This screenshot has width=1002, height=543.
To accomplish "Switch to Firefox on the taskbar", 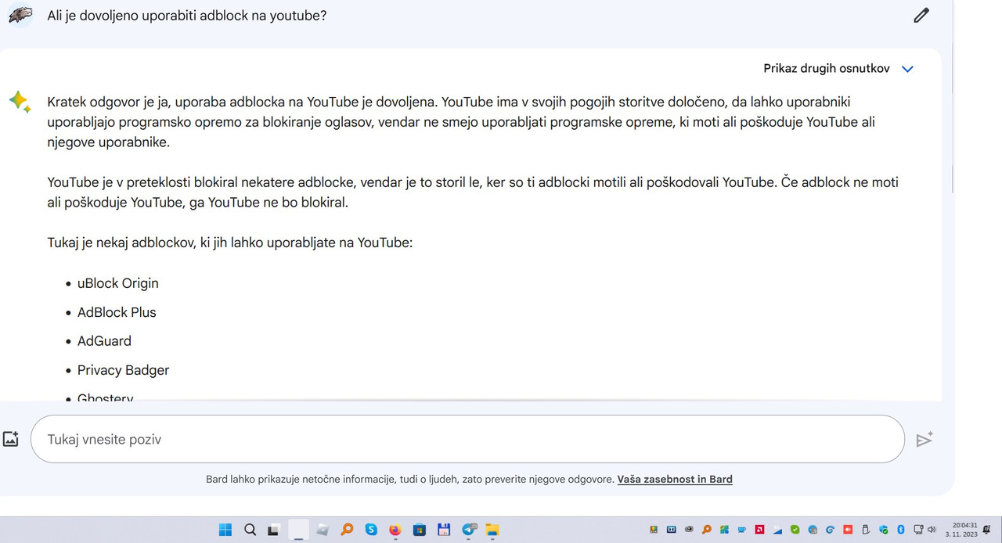I will [x=395, y=530].
